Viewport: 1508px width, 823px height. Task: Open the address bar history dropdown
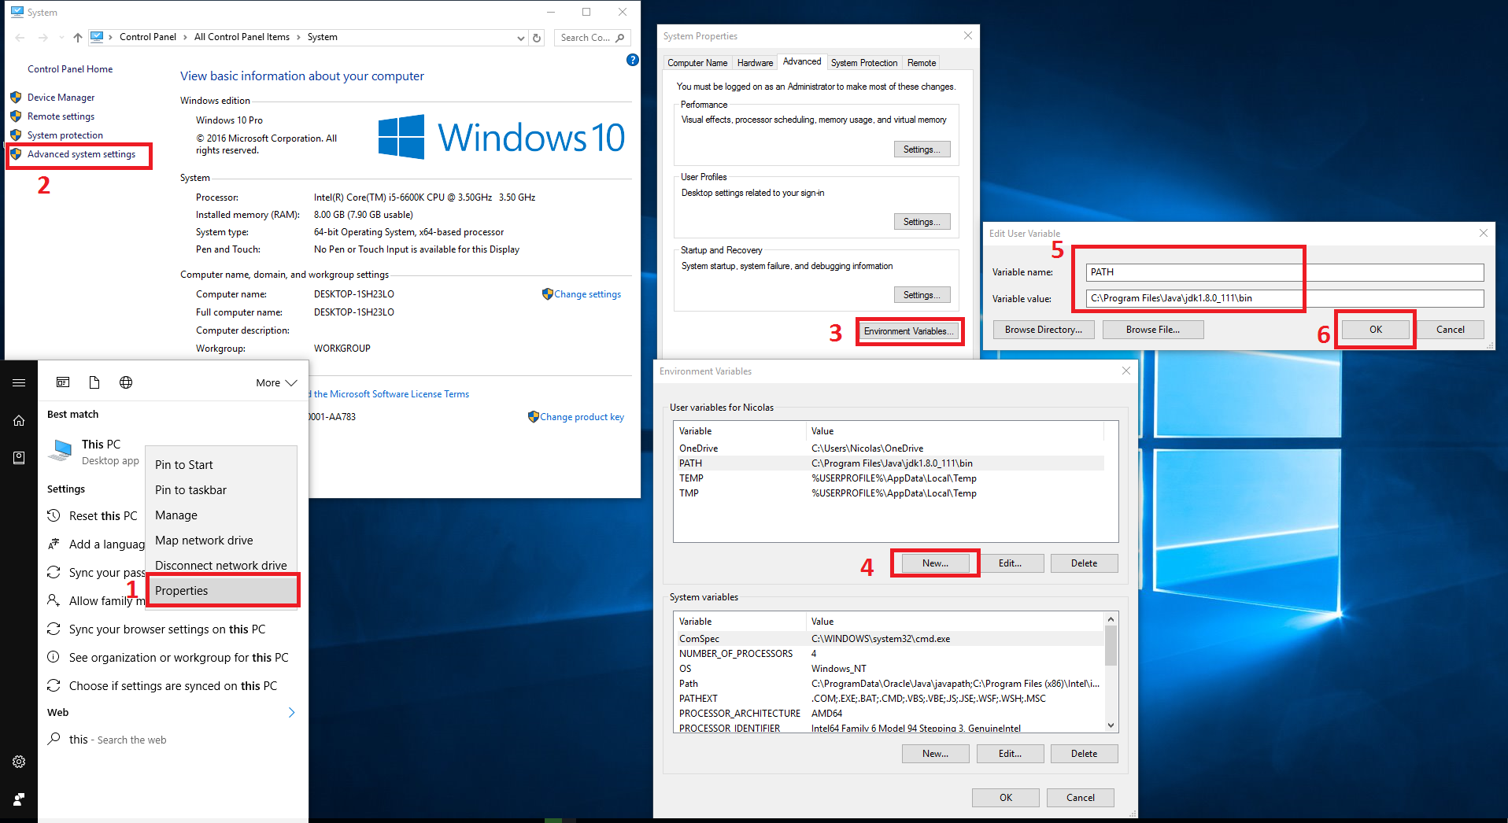pos(520,38)
